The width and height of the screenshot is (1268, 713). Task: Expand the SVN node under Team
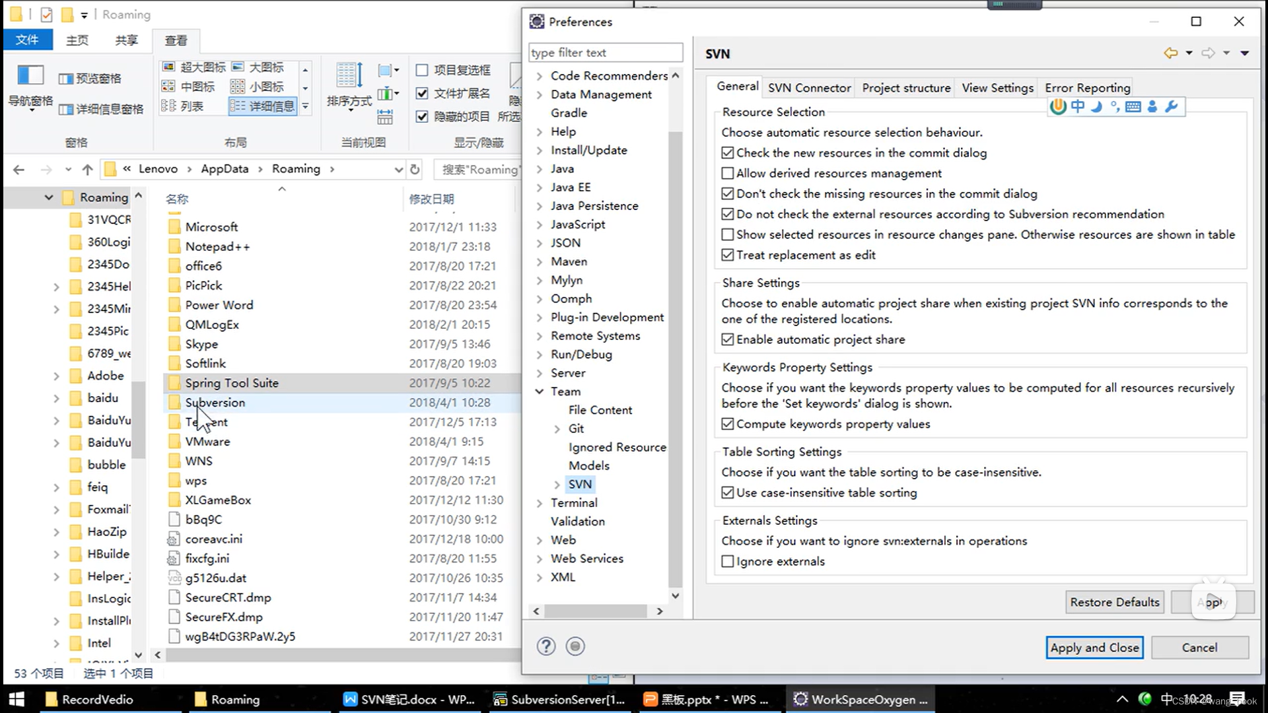557,485
